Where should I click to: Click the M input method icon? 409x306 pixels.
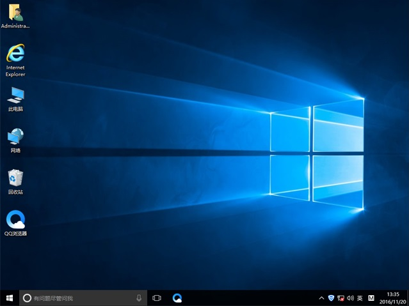pyautogui.click(x=371, y=298)
